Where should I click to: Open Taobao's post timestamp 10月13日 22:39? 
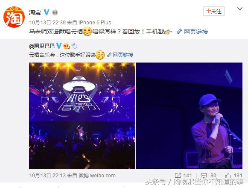coord(47,23)
